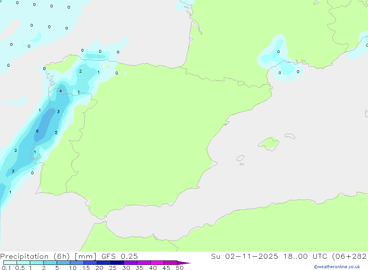
Task: Click legend scale label '35'
Action: click(x=139, y=268)
